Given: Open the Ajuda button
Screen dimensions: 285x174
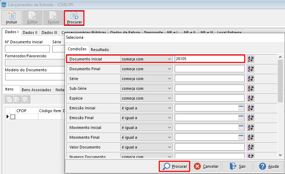Looking at the screenshot, I should pyautogui.click(x=269, y=166).
